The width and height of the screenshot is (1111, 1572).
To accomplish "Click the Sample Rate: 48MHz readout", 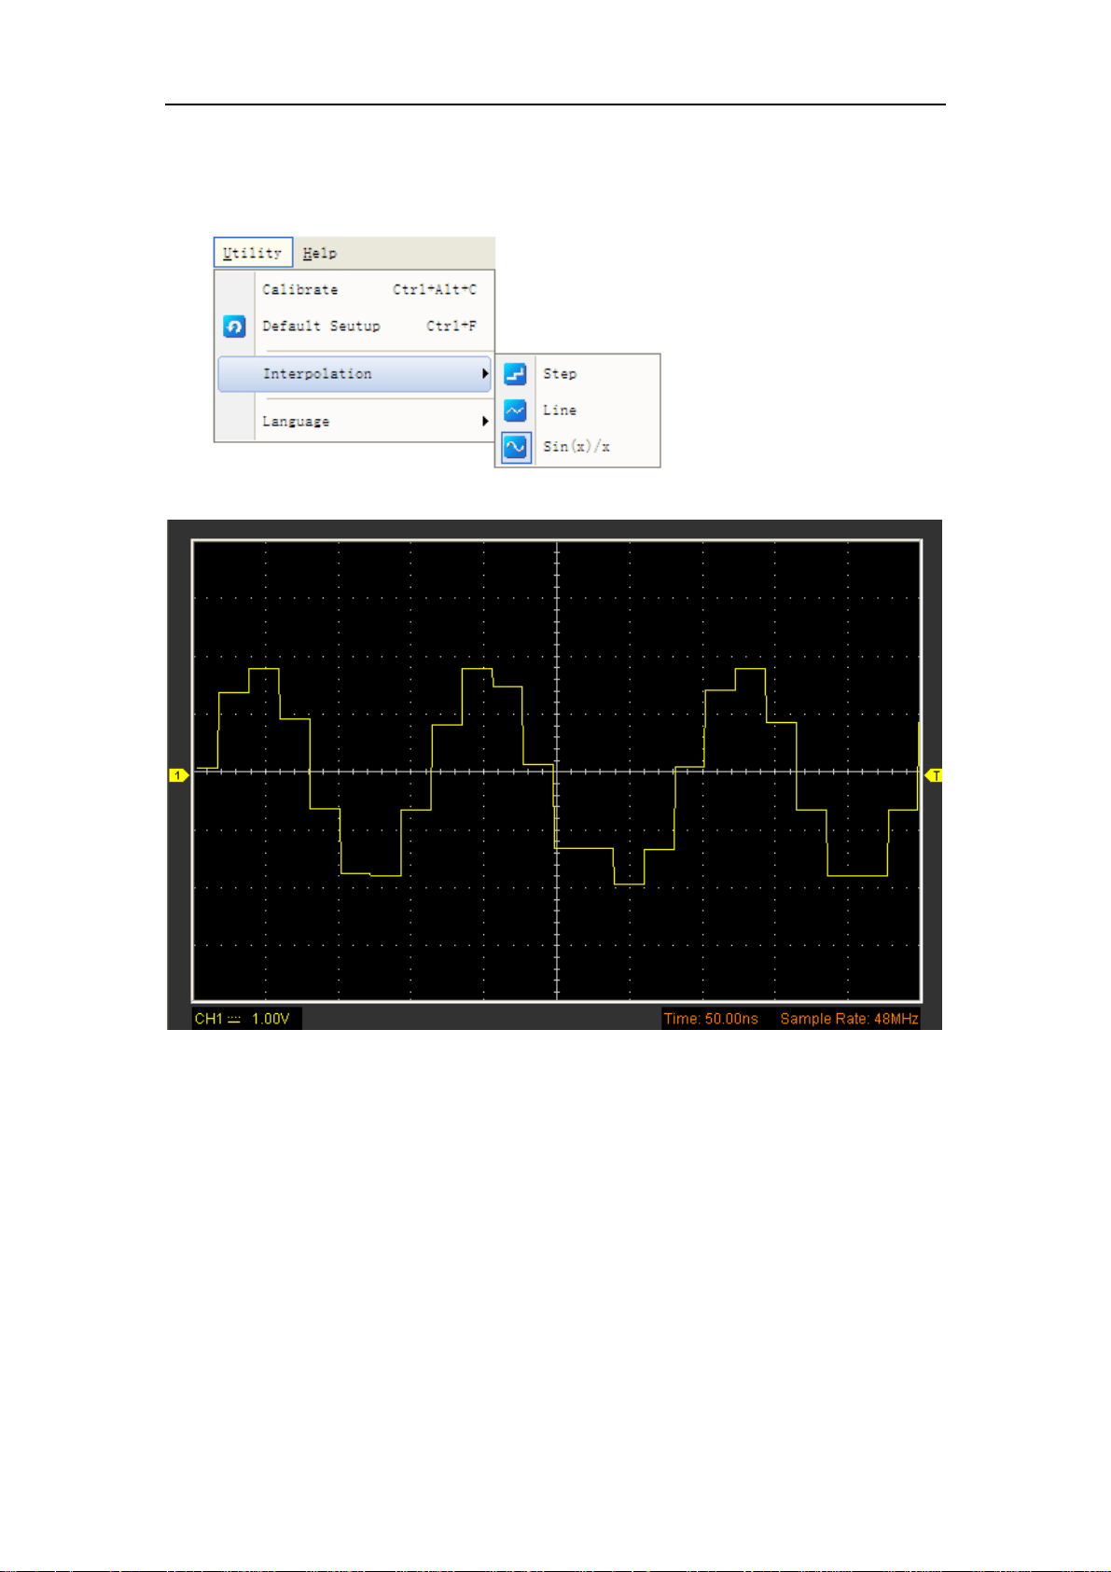I will pos(849,1019).
